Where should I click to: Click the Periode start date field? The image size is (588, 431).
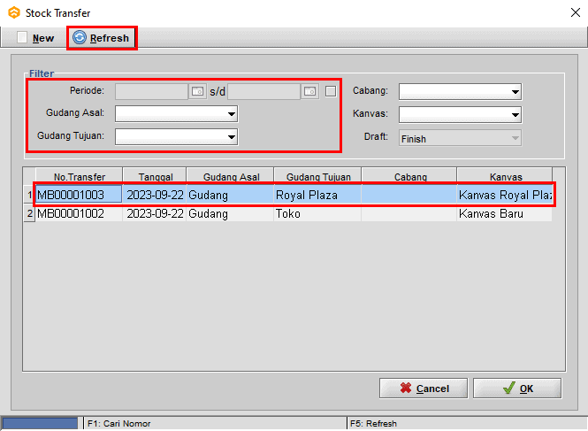pyautogui.click(x=151, y=91)
